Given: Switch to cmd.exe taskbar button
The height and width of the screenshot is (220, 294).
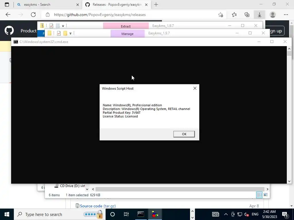Looking at the screenshot, I should pyautogui.click(x=141, y=214).
